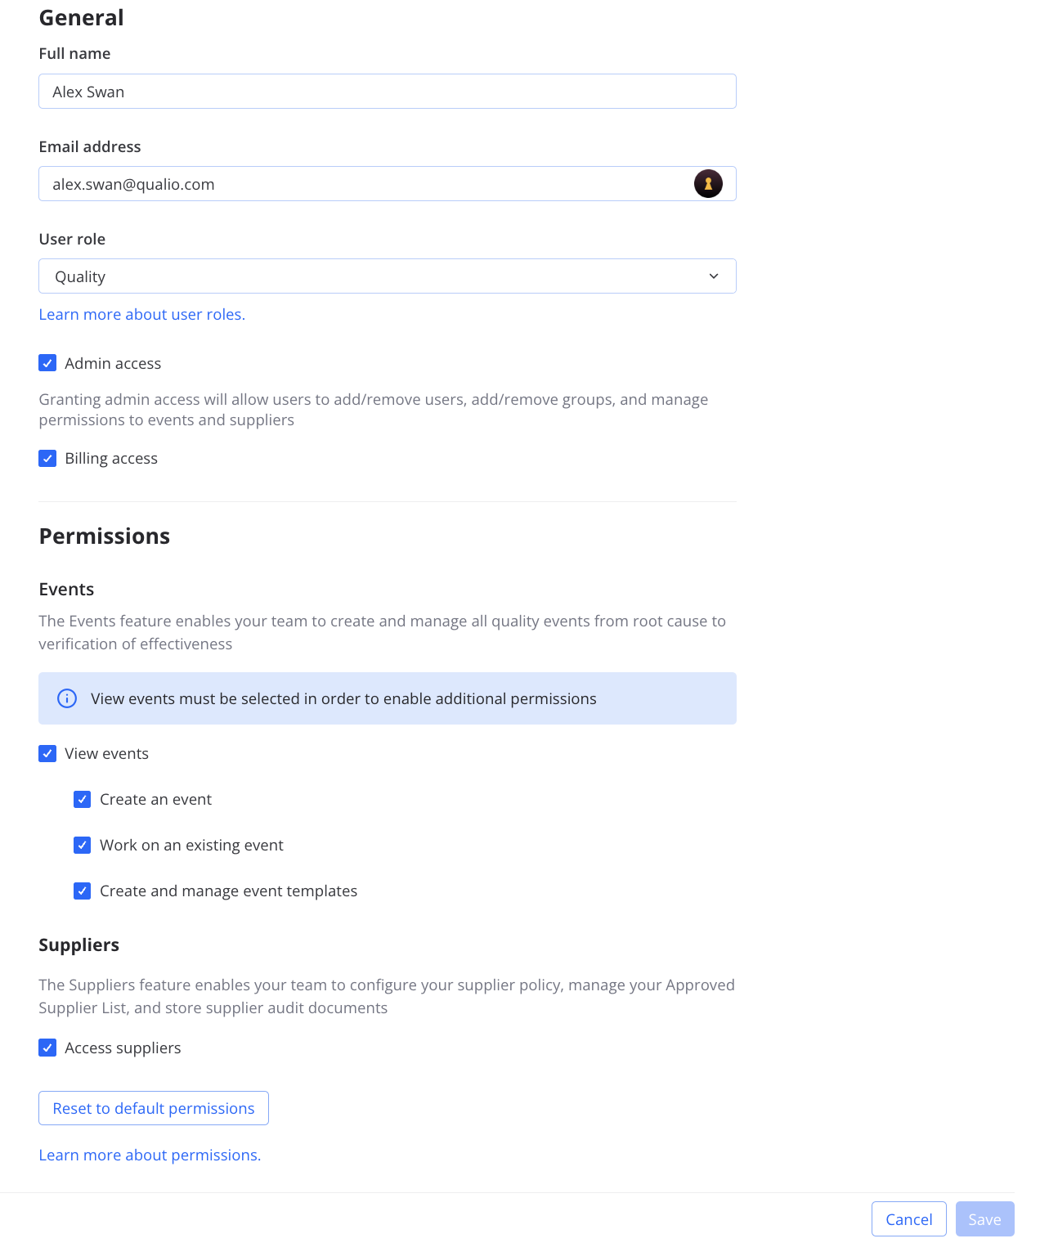
Task: Open Learn more about permissions link
Action: coord(150,1155)
